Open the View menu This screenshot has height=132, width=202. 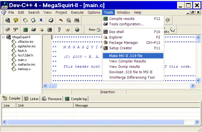pyautogui.click(x=47, y=13)
